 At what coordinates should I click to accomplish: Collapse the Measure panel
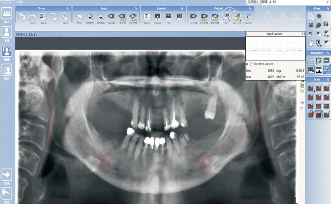coord(328,53)
